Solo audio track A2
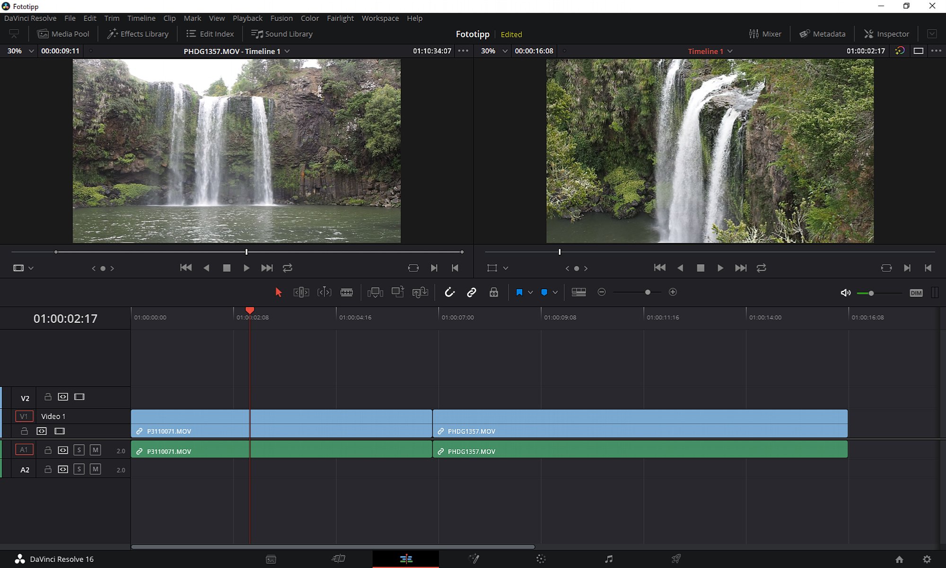The image size is (946, 568). [x=79, y=469]
